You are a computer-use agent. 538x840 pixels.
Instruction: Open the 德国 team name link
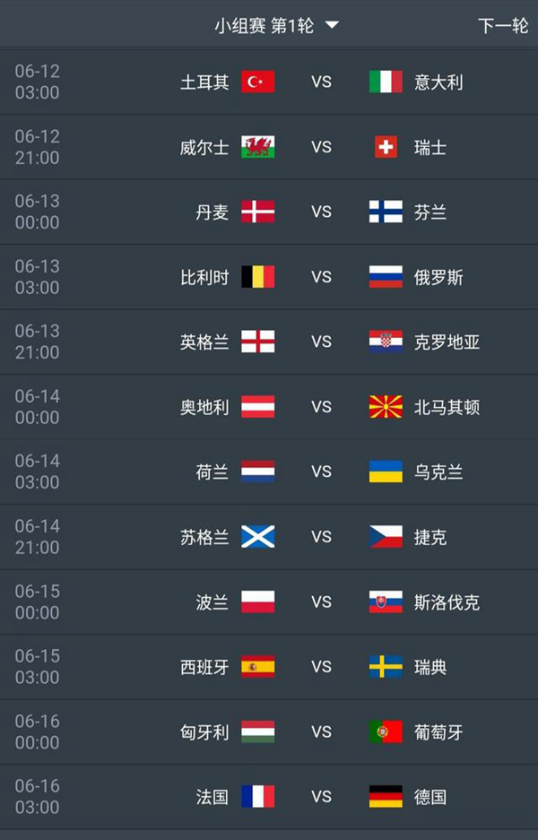pyautogui.click(x=430, y=797)
